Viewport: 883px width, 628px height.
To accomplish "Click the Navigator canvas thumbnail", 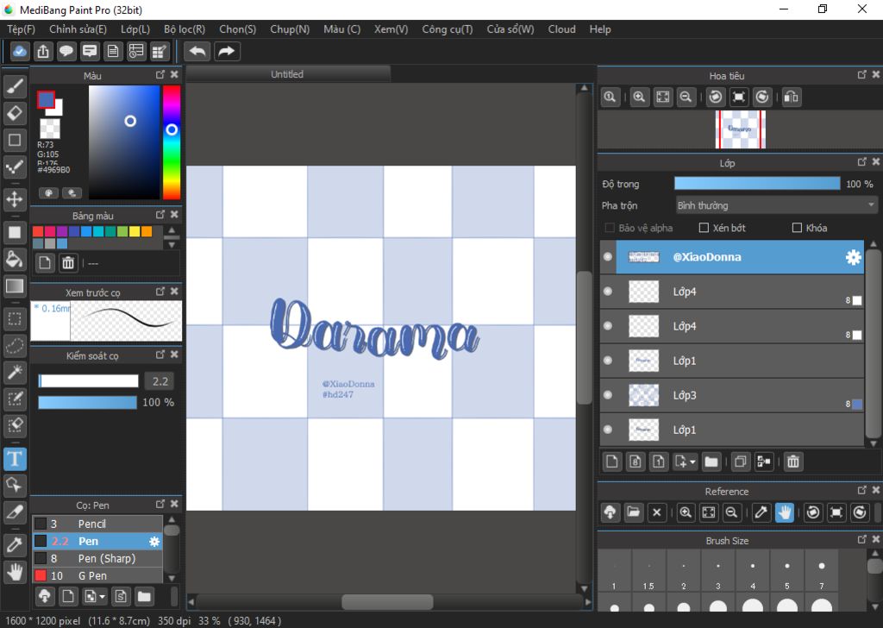I will pos(741,129).
